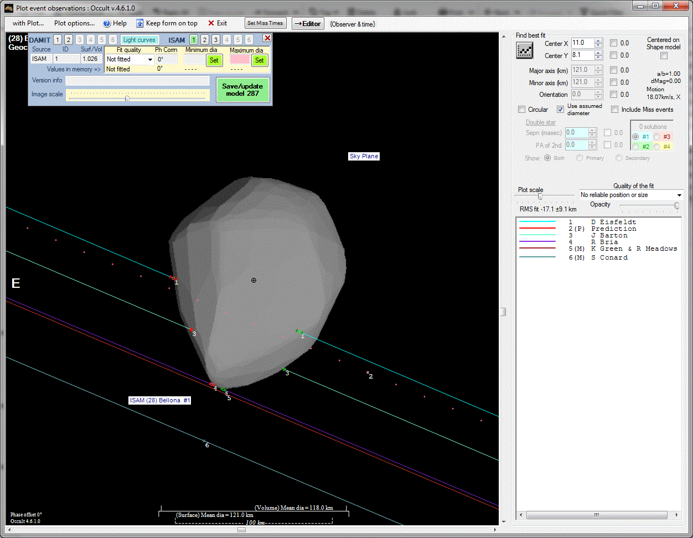Screen dimensions: 693x538
Task: Enable Include Miss events checkbox
Action: (x=614, y=110)
